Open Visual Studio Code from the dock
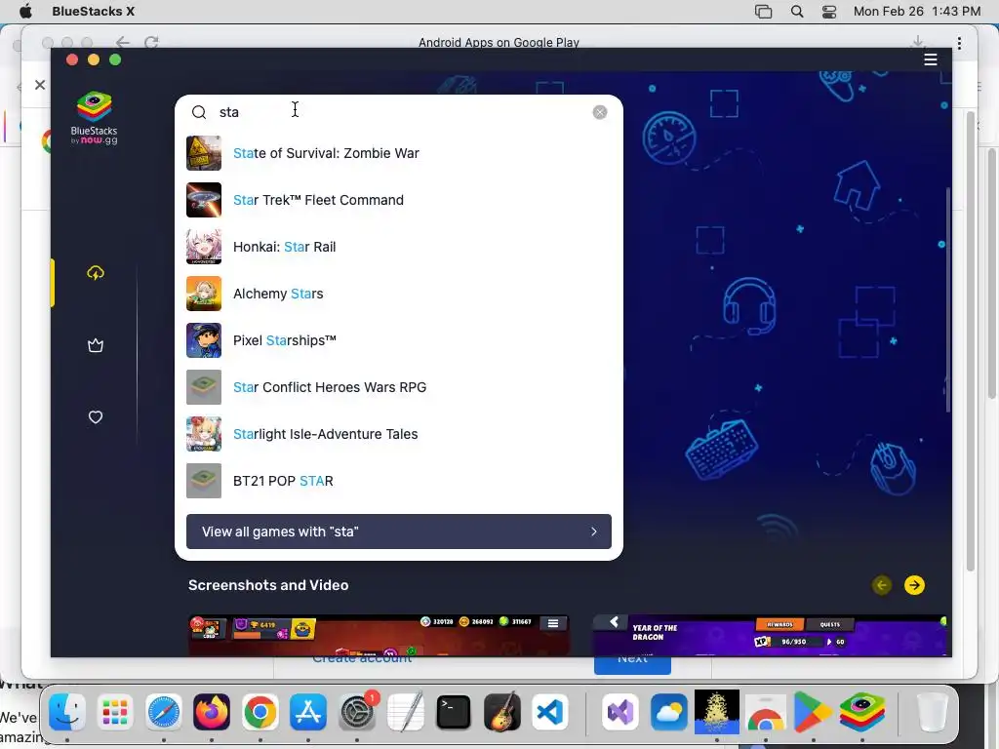 pyautogui.click(x=550, y=711)
